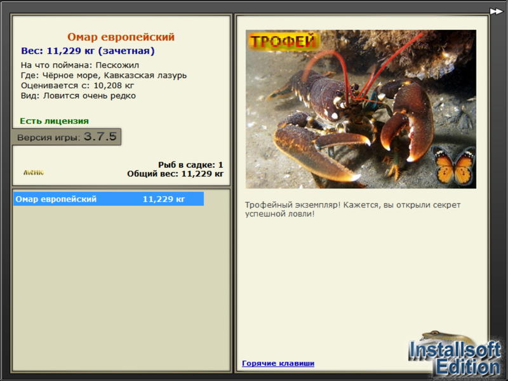Click the "ТРОФЕЙ" badge on photo

pos(283,41)
